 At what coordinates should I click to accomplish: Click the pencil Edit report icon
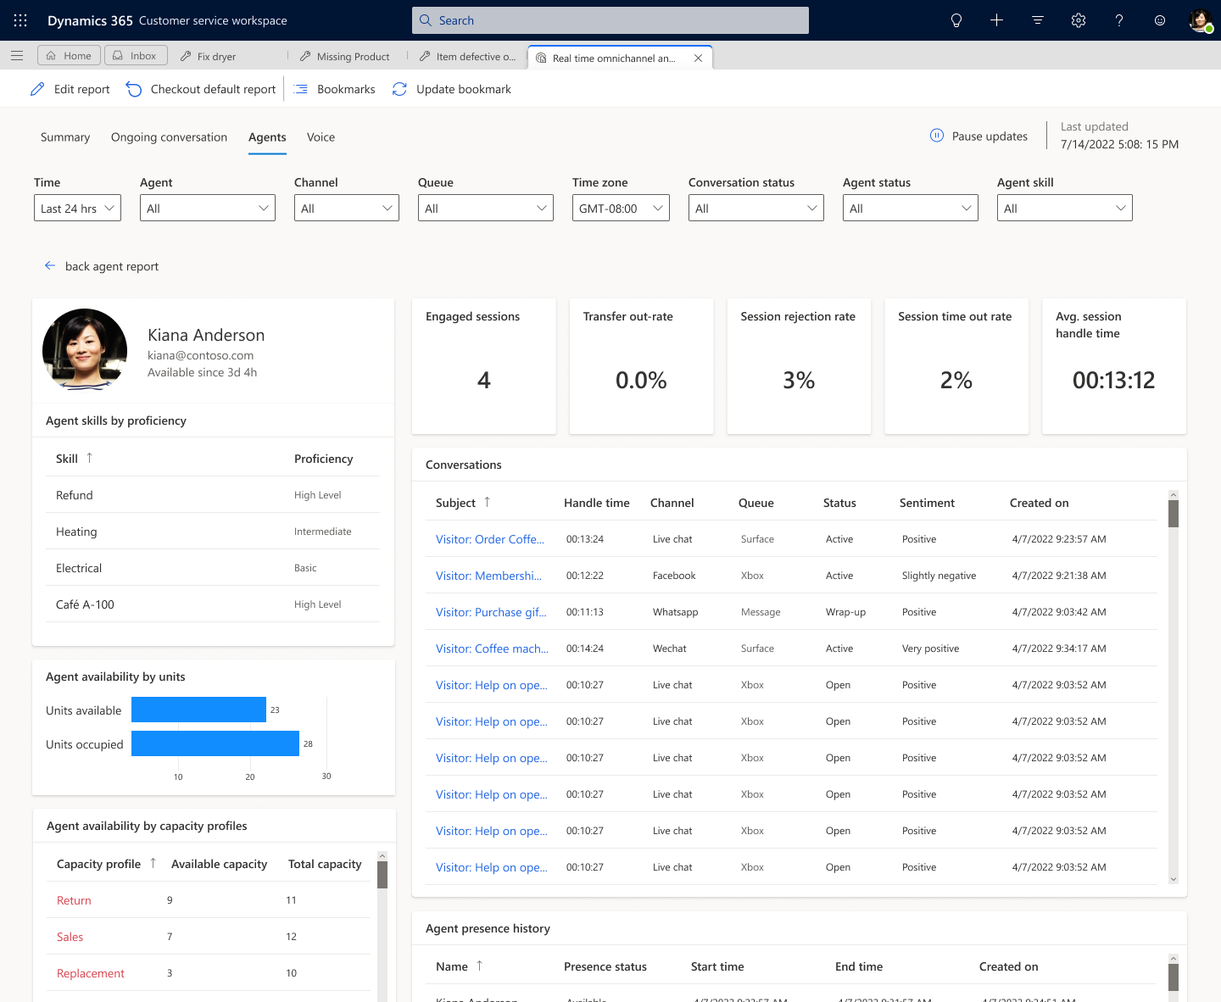point(37,89)
